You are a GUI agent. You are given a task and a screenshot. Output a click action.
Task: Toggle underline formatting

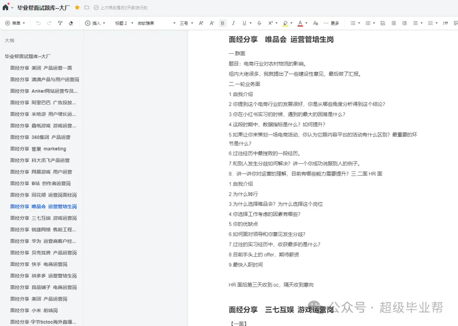pyautogui.click(x=244, y=23)
